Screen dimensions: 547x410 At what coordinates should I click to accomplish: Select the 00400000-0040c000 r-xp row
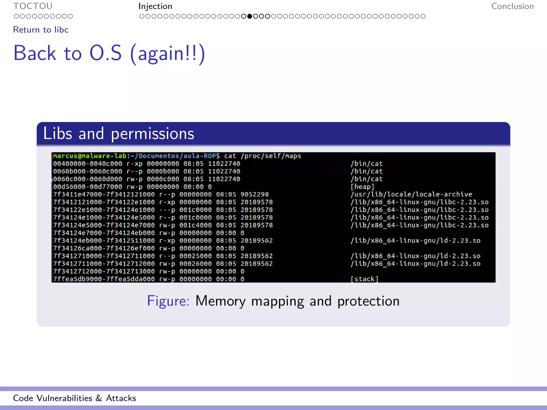(x=218, y=164)
